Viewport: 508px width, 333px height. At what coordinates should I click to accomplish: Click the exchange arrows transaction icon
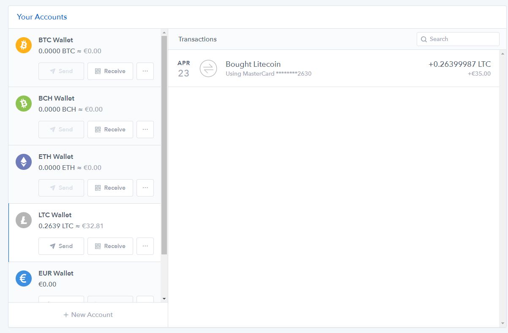pos(208,68)
